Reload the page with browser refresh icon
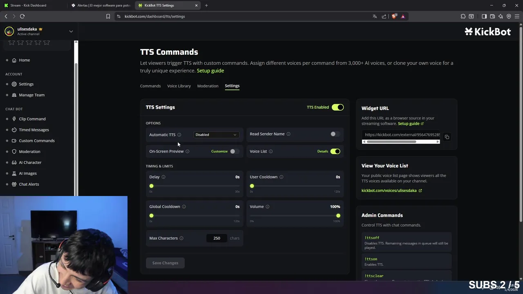This screenshot has width=523, height=294. tap(22, 16)
